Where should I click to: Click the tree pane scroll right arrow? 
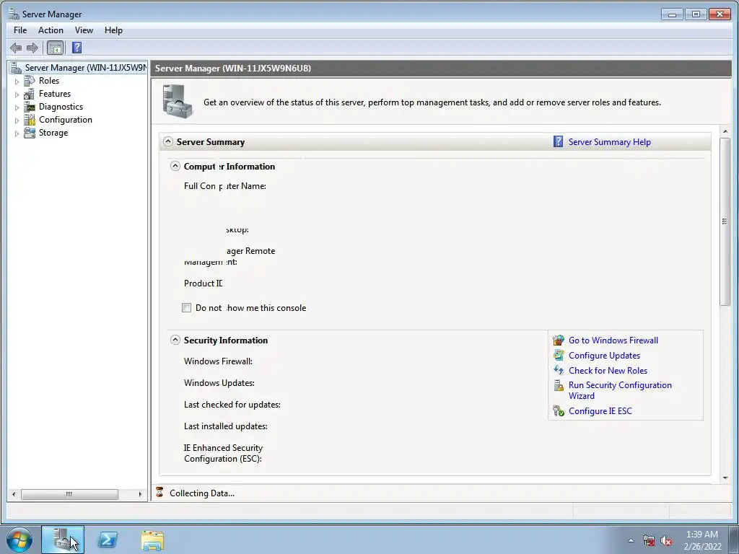(140, 494)
